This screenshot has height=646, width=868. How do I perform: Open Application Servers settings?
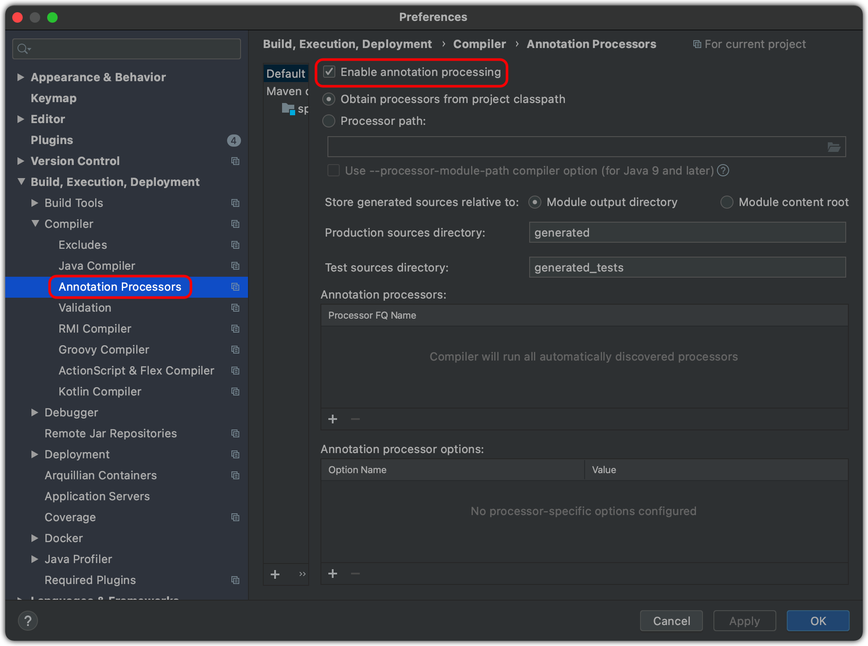[97, 496]
